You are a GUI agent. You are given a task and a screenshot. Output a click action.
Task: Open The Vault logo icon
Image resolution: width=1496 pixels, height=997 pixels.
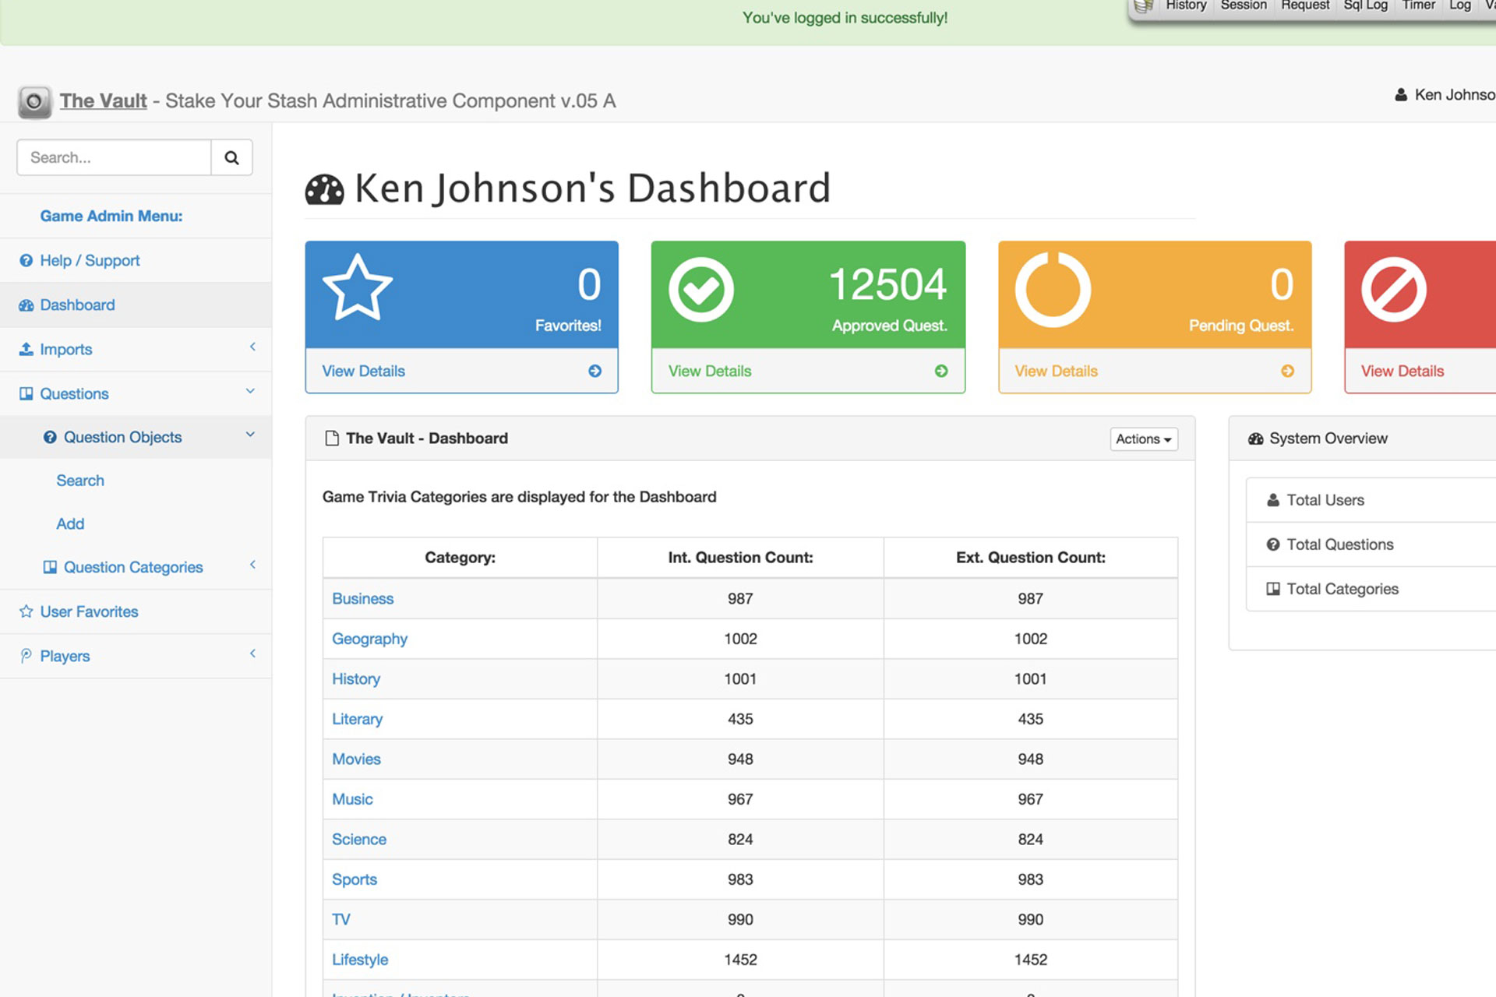tap(34, 101)
